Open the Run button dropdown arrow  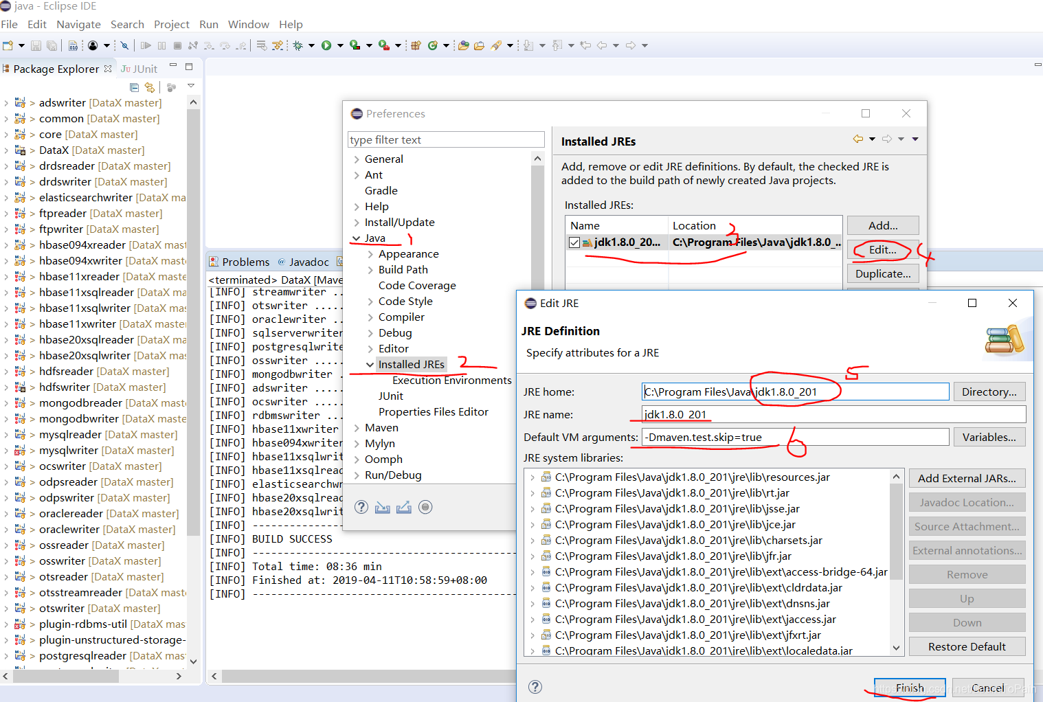[340, 45]
